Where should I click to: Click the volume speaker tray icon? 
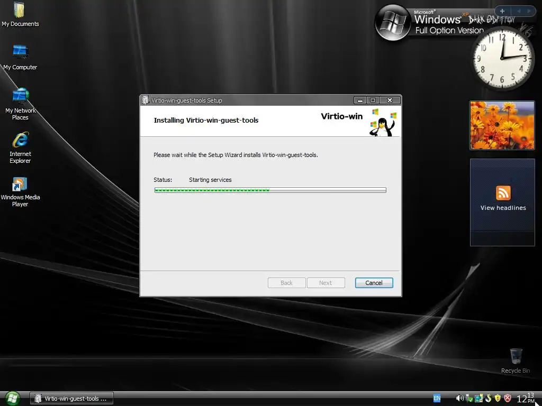tap(459, 399)
